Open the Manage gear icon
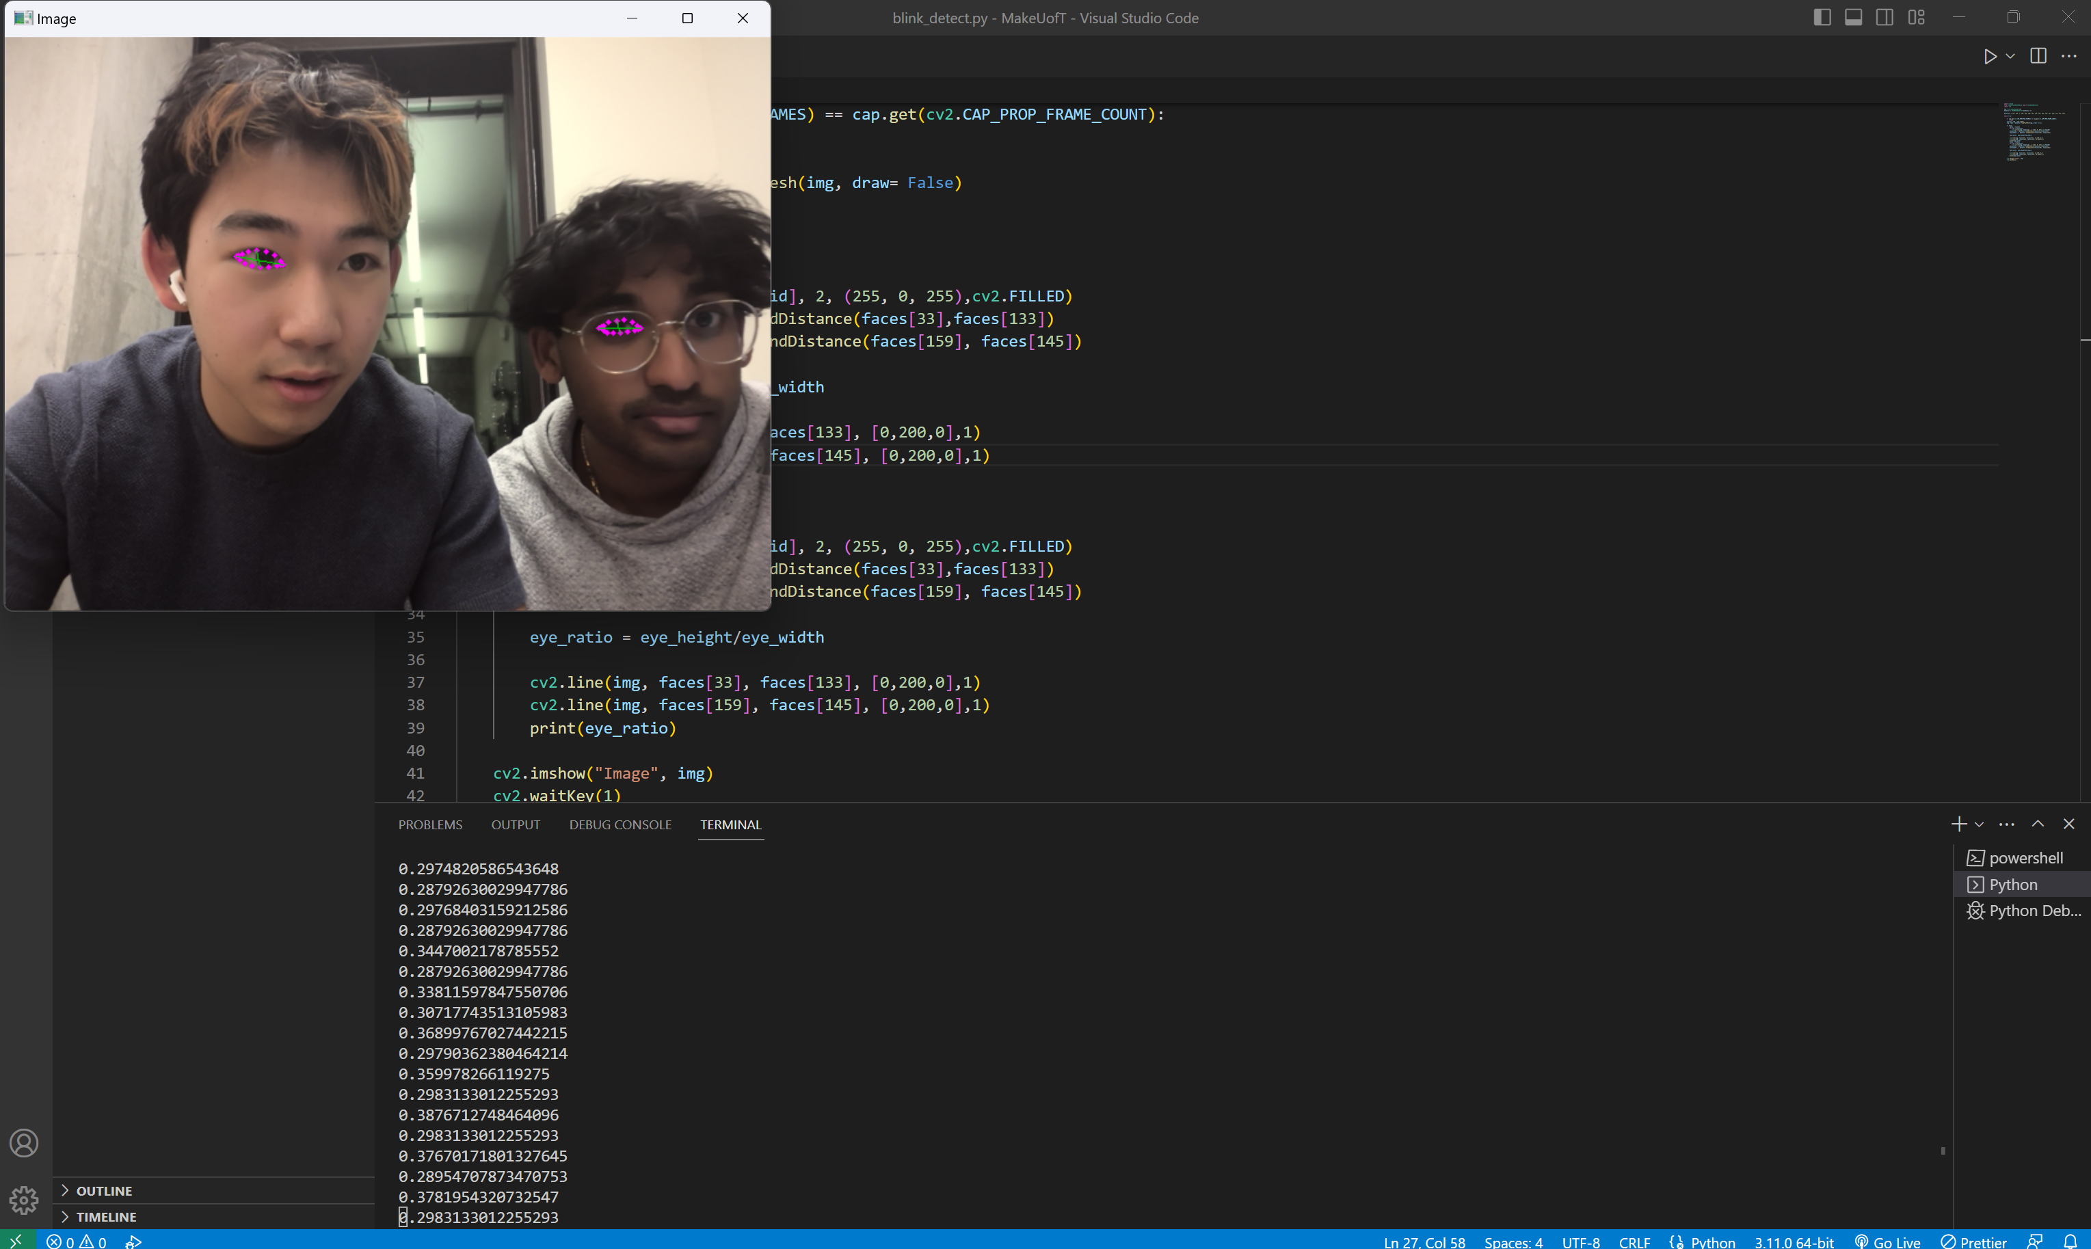 pos(23,1199)
